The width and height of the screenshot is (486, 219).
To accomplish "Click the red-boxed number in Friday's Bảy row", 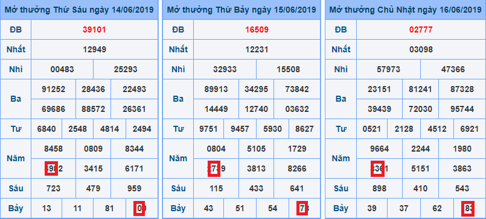I will (x=139, y=208).
